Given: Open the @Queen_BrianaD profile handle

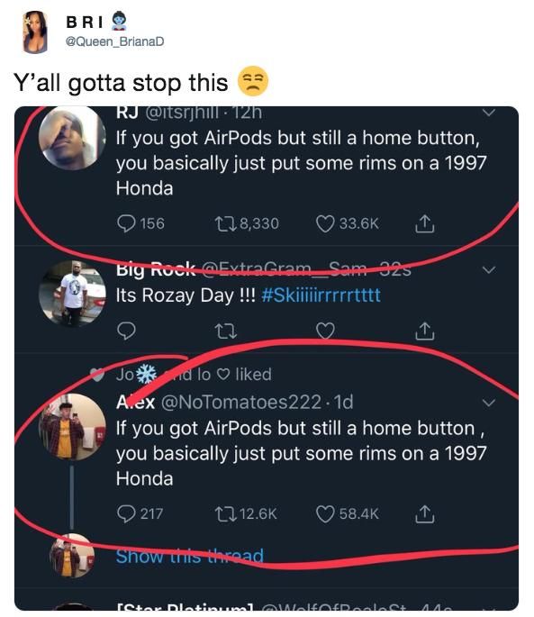Looking at the screenshot, I should pyautogui.click(x=115, y=41).
